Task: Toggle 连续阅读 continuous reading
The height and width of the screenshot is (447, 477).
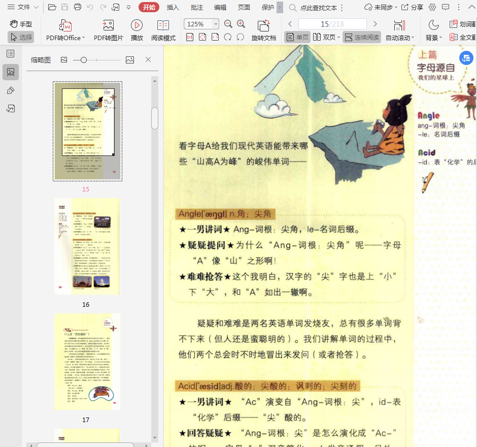Action: [362, 37]
